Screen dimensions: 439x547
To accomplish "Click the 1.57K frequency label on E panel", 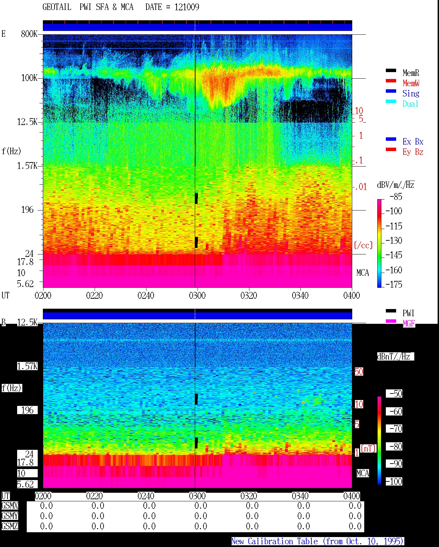I will pos(27,166).
